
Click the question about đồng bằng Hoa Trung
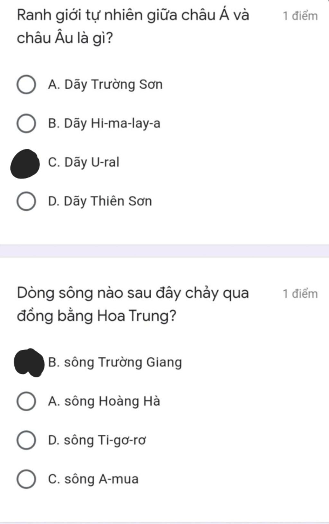pyautogui.click(x=133, y=304)
